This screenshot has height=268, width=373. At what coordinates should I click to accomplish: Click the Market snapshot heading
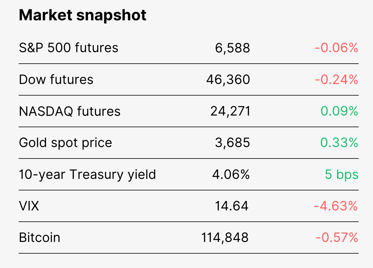point(83,15)
